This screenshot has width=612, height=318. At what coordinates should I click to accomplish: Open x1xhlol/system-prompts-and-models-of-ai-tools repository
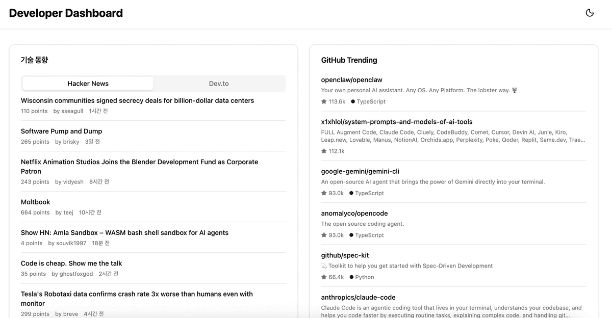click(396, 122)
